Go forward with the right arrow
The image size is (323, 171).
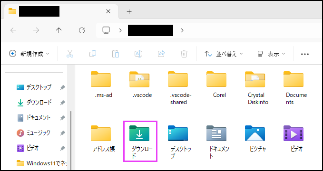[x=36, y=30]
